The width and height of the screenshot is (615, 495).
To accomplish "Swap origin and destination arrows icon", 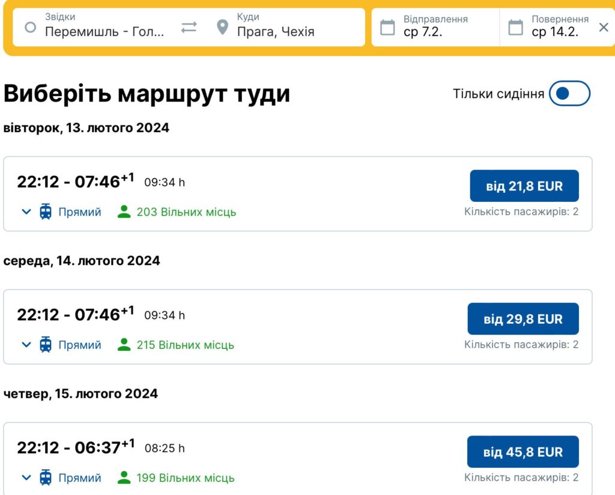I will [189, 27].
